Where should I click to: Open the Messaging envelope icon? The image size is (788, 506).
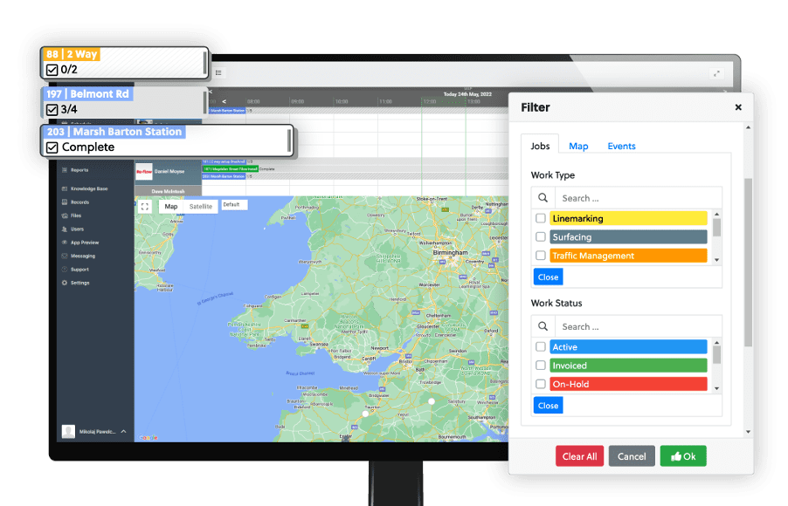[65, 256]
